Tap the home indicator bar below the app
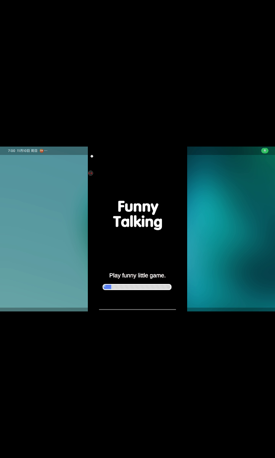Screen dimensions: 275x458 point(137,309)
